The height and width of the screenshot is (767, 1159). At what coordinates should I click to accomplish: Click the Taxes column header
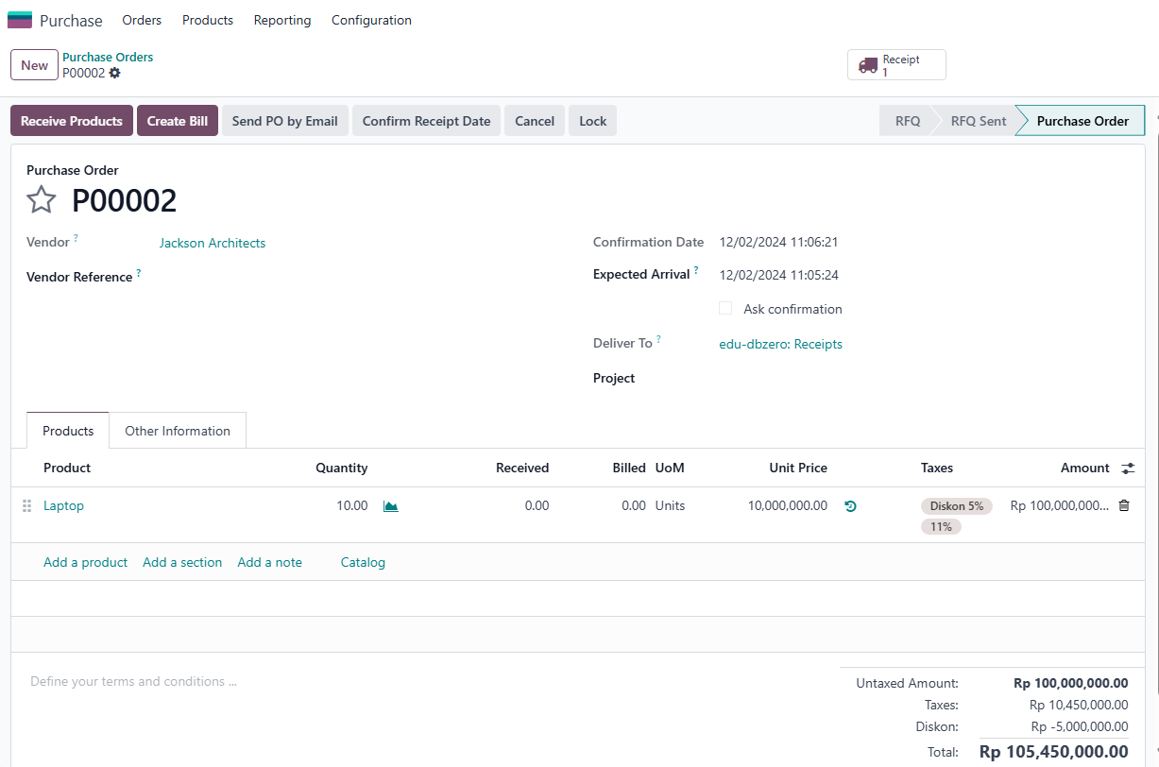937,468
